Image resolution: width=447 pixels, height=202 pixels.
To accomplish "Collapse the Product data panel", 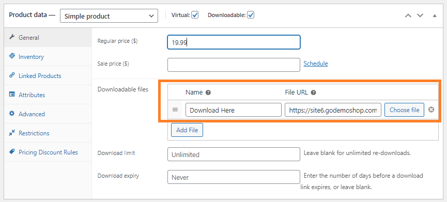I will tap(435, 15).
